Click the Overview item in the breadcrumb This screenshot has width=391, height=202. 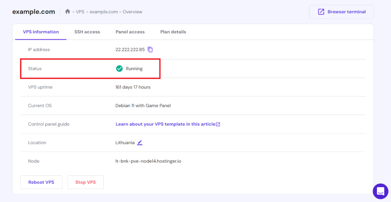point(132,12)
